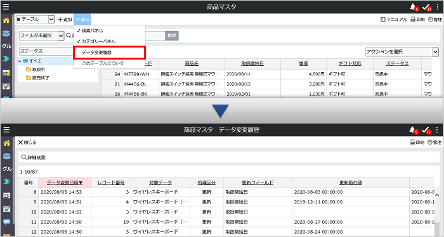The image size is (444, 237).
Task: Click the gray 検索 button
Action: click(x=172, y=35)
